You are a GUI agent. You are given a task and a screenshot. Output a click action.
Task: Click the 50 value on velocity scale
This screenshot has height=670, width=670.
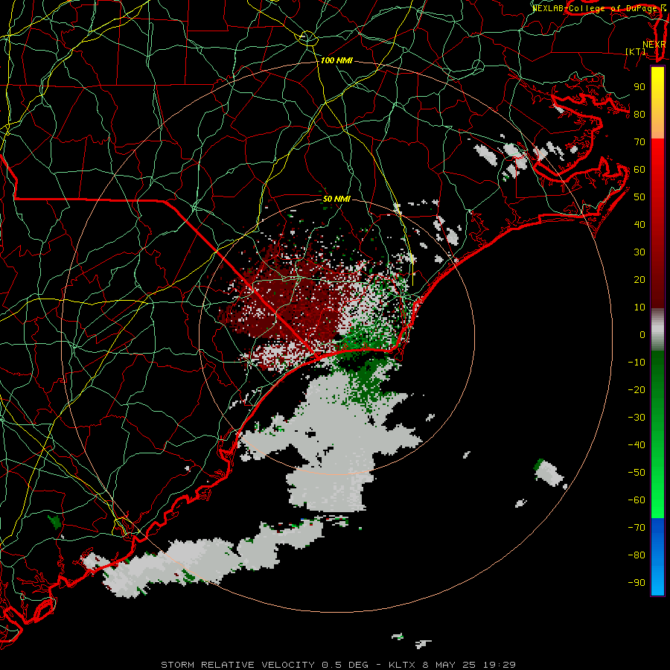(639, 197)
